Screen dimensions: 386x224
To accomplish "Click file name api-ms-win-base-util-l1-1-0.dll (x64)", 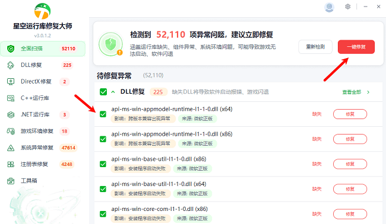I will (159, 184).
